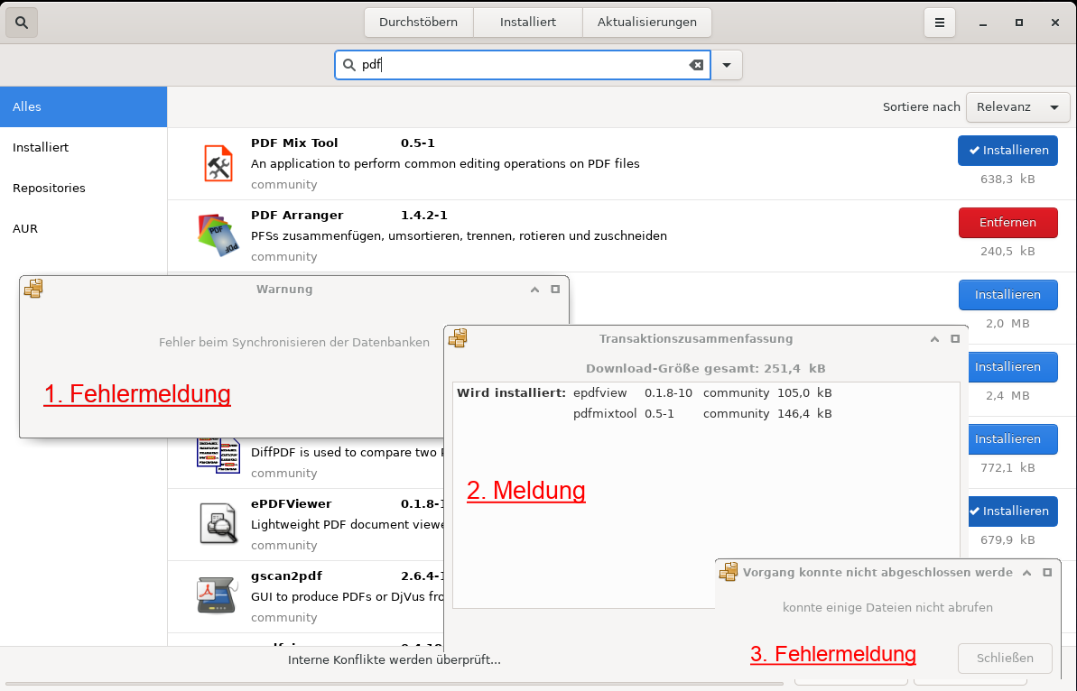Viewport: 1077px width, 691px height.
Task: Click 'Interne Konflikte werden überprüft...' status text
Action: click(x=395, y=660)
